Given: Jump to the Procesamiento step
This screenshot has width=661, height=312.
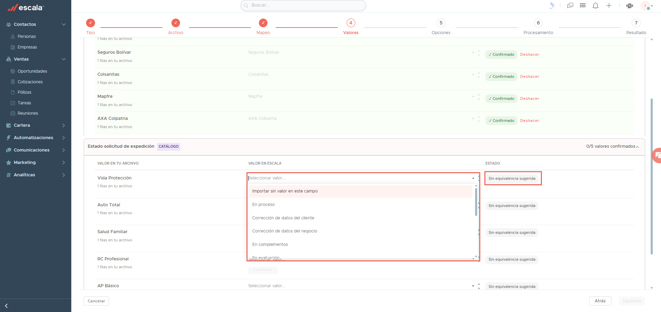Looking at the screenshot, I should click(538, 27).
